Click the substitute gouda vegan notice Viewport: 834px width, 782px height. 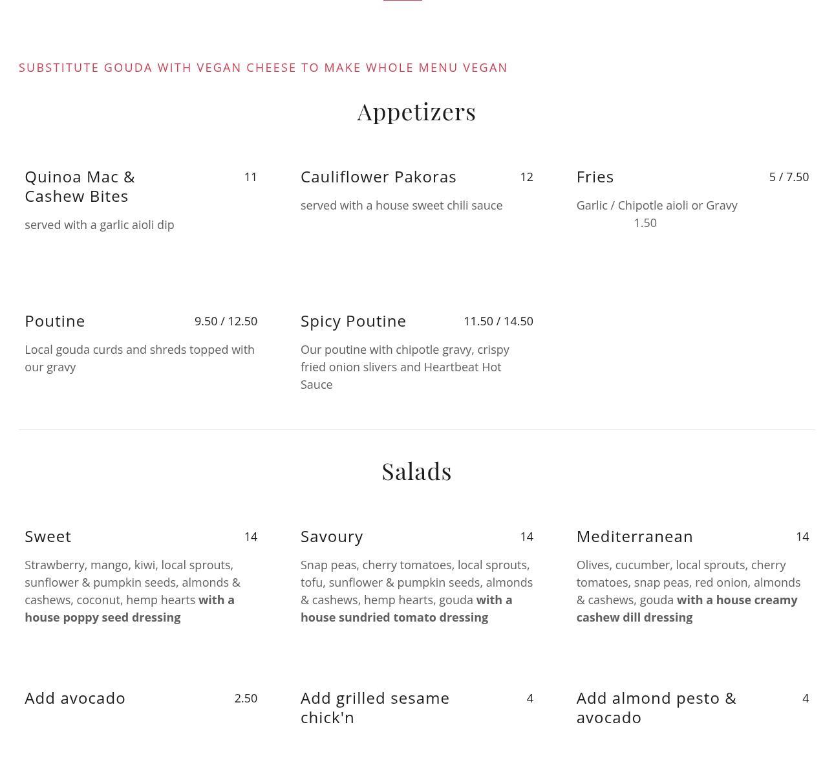[x=263, y=67]
